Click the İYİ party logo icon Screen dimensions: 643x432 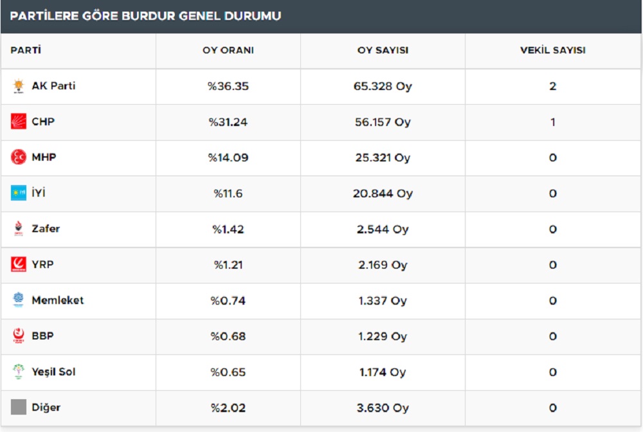19,193
